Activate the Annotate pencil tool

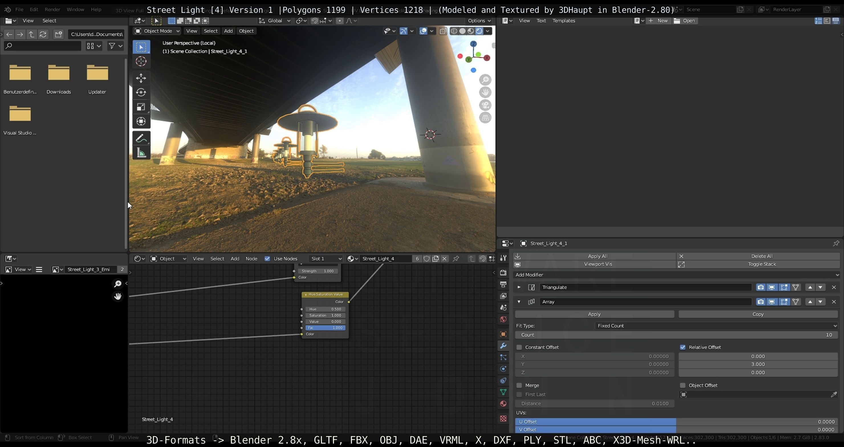point(141,138)
